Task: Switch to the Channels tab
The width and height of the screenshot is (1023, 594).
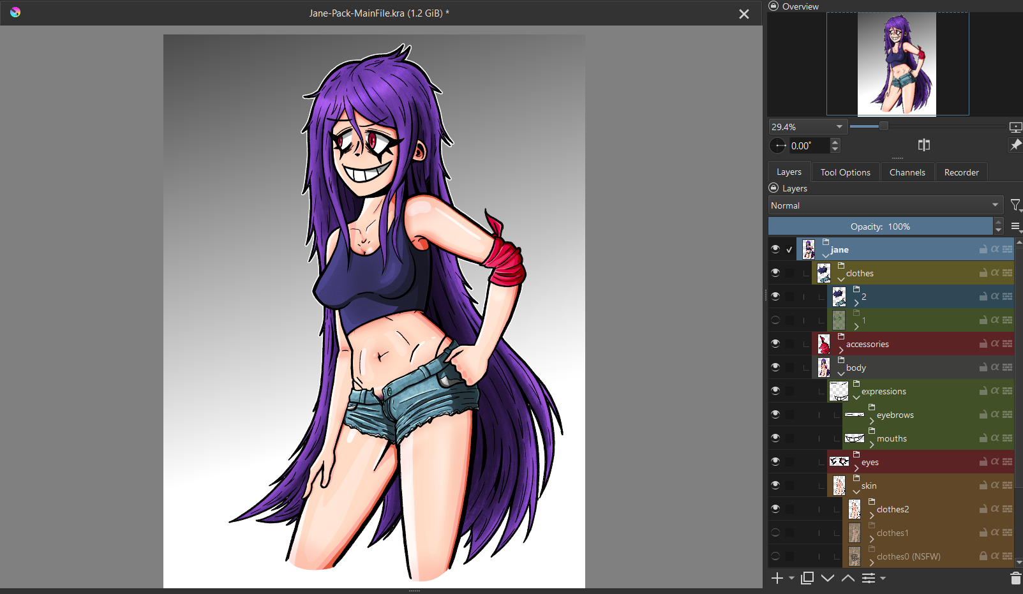Action: pos(907,172)
